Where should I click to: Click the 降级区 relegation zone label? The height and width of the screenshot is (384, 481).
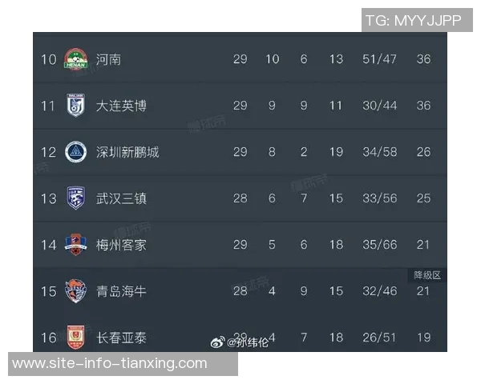pos(427,274)
